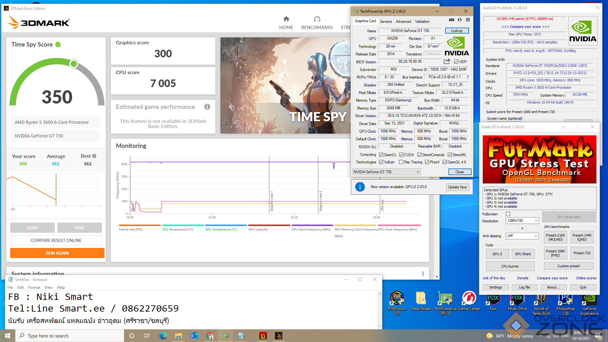Show hidden system tray icons chevron
The image size is (608, 342).
click(x=540, y=336)
